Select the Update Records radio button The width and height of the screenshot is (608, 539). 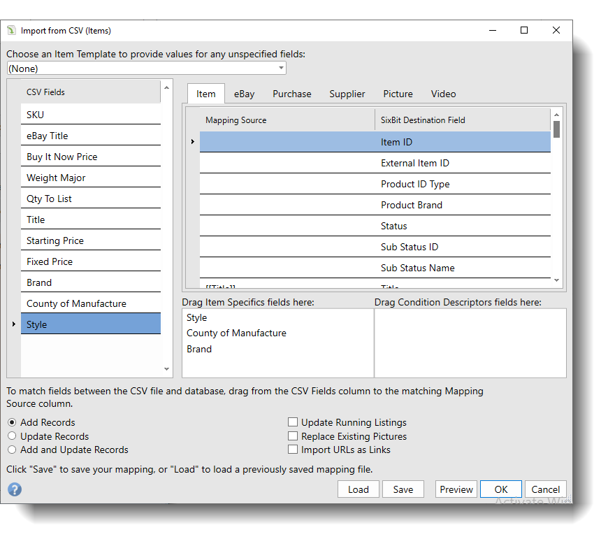[x=12, y=436]
